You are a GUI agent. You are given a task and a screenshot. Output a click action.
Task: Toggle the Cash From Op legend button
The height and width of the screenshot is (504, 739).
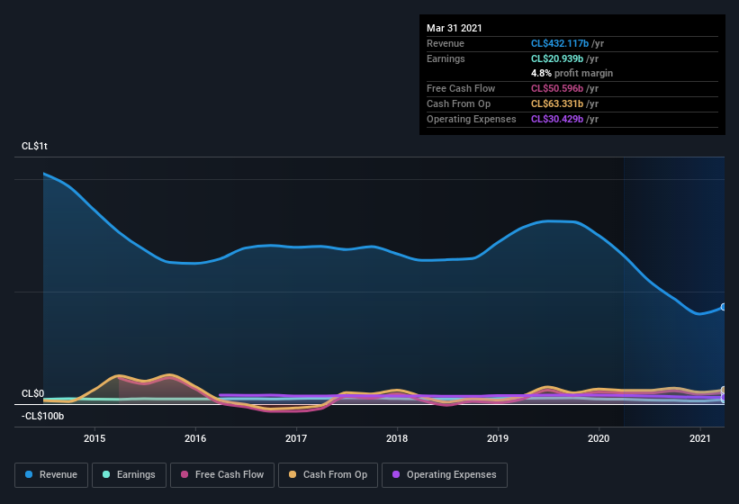[x=328, y=475]
